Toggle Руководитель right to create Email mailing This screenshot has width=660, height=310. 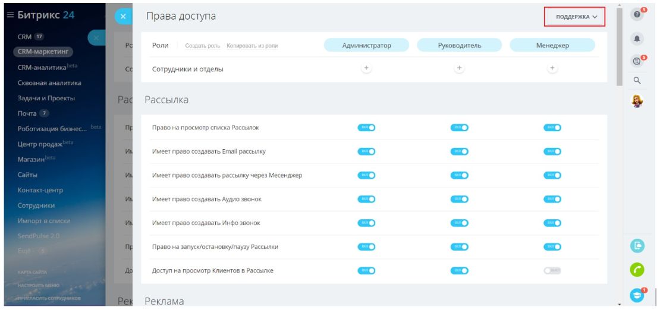coord(459,151)
